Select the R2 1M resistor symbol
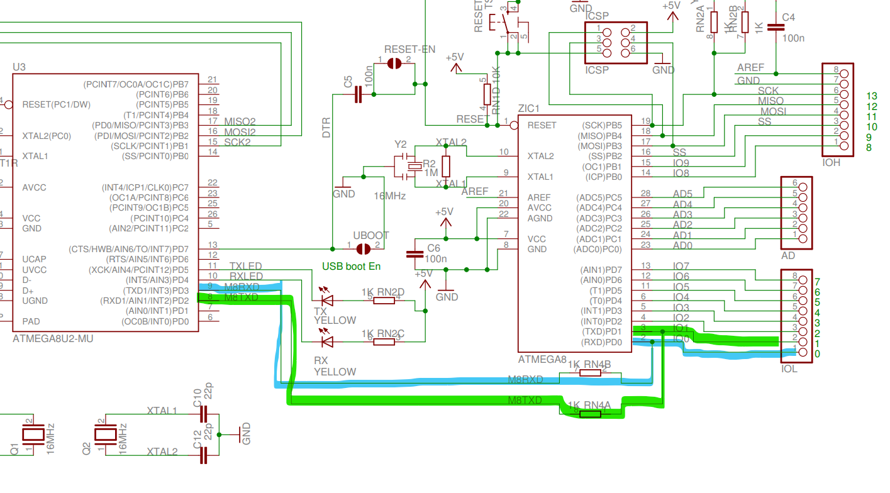Image resolution: width=890 pixels, height=493 pixels. pos(446,166)
